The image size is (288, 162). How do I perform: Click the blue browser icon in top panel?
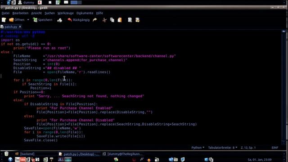[9, 2]
